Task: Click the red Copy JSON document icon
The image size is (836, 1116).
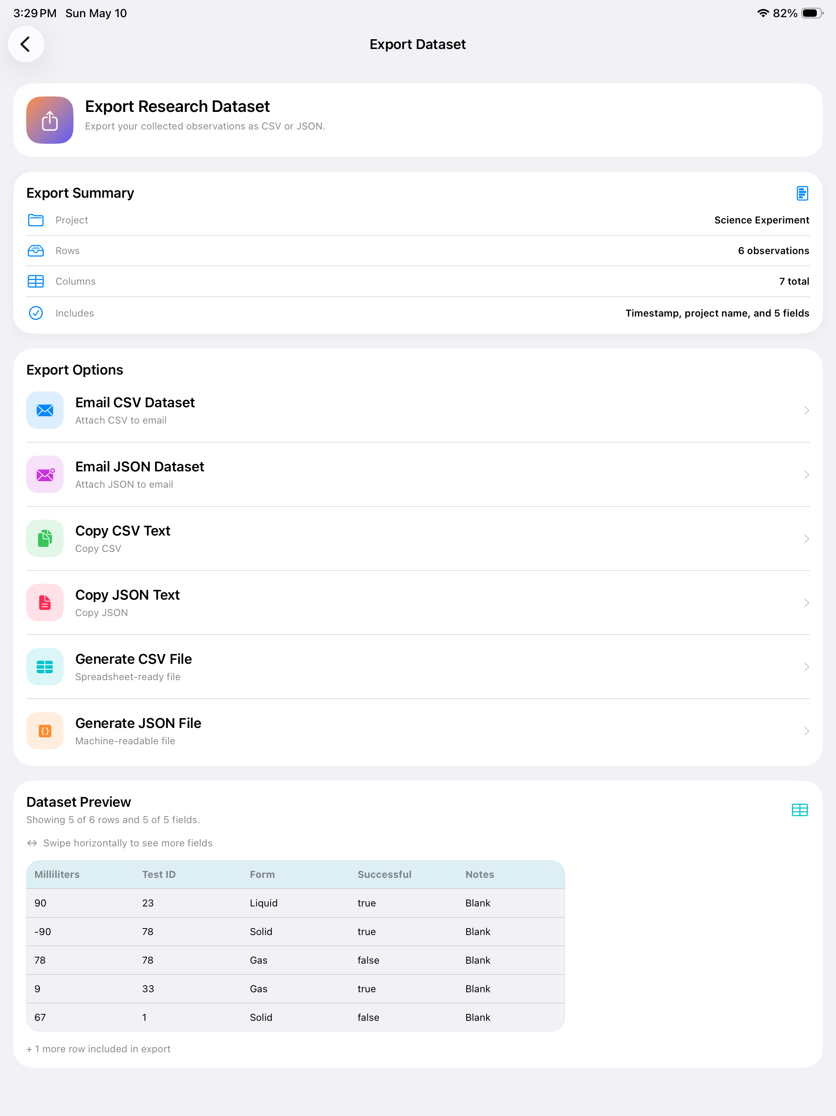Action: pyautogui.click(x=45, y=603)
